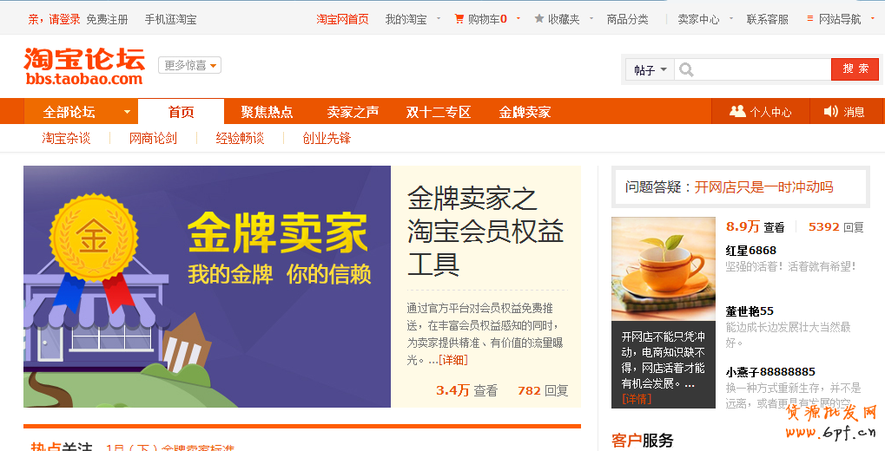Click the teacup thumbnail image
Image resolution: width=885 pixels, height=451 pixels.
664,269
